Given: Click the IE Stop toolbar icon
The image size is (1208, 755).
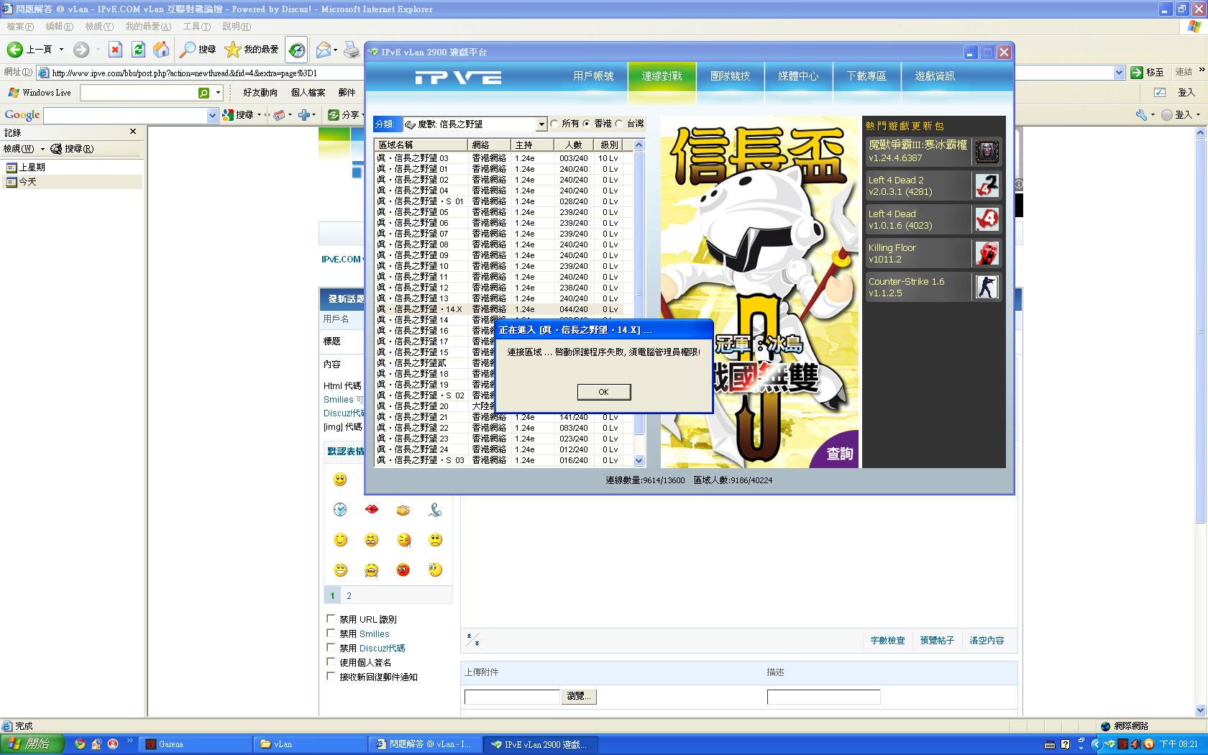Looking at the screenshot, I should [115, 50].
